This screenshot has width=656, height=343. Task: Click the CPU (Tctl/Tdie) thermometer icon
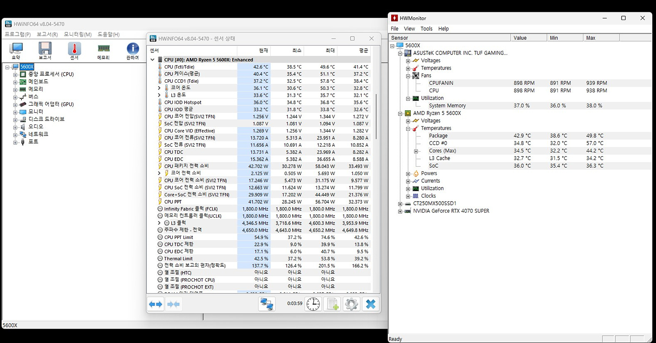pyautogui.click(x=160, y=67)
